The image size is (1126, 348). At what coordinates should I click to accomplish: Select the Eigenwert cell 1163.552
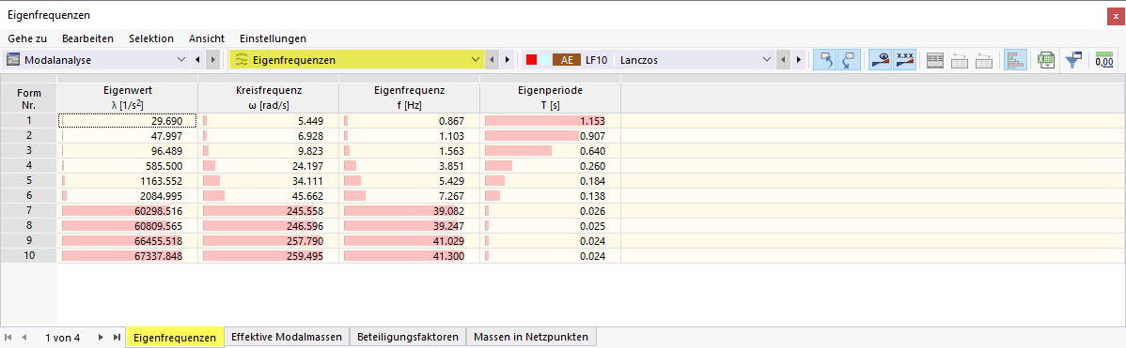(127, 181)
